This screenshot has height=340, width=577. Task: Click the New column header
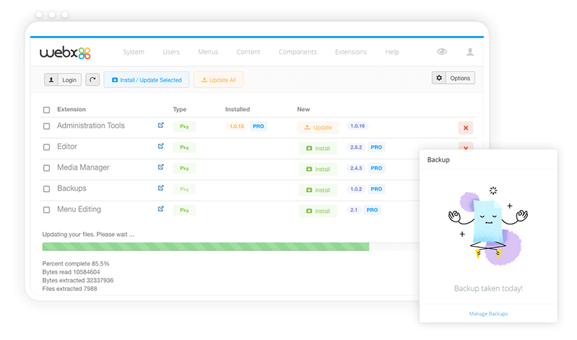coord(303,110)
